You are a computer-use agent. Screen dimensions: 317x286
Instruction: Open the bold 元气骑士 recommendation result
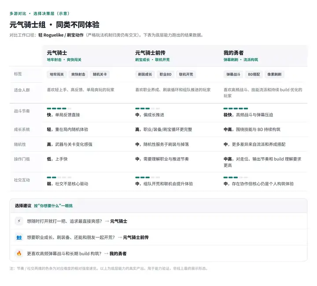point(119,221)
